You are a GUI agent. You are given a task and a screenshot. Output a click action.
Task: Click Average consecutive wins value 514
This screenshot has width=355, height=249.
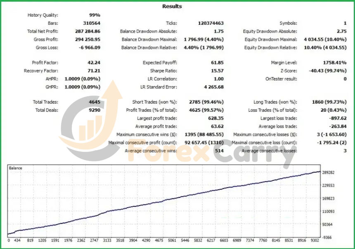pos(219,151)
